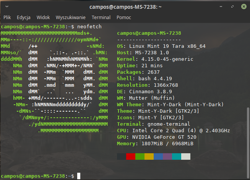Close the terminal with the green X button
This screenshot has width=250, height=180.
[243, 7]
